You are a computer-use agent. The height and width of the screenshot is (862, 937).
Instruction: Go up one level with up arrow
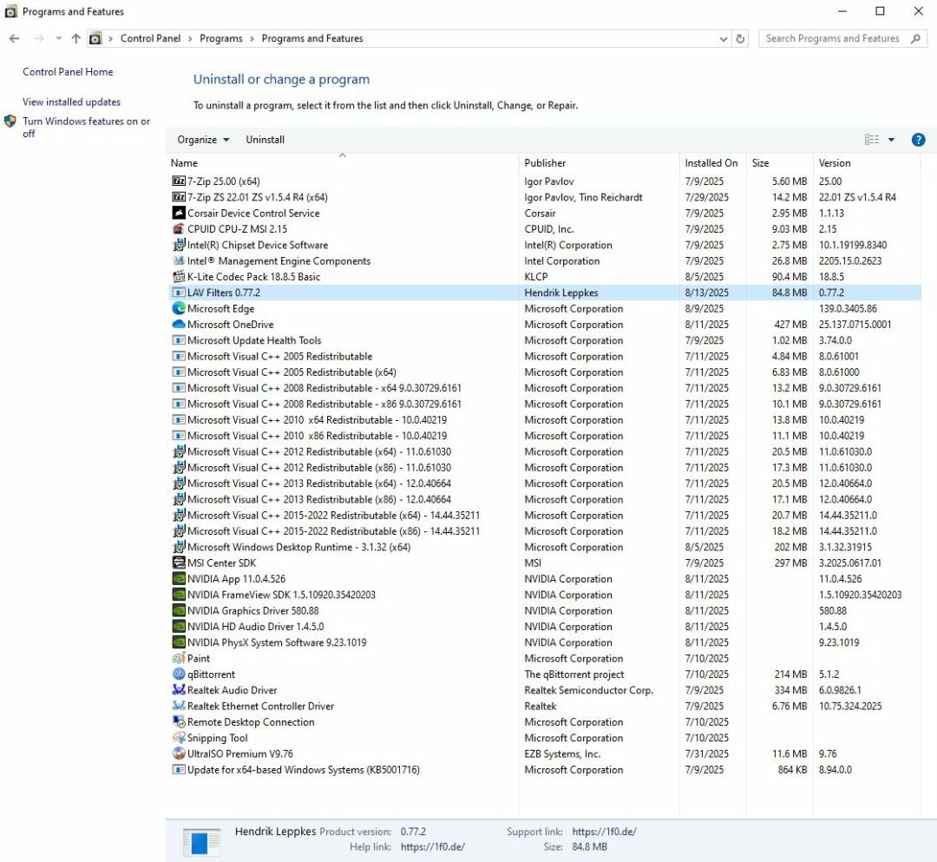(x=75, y=39)
